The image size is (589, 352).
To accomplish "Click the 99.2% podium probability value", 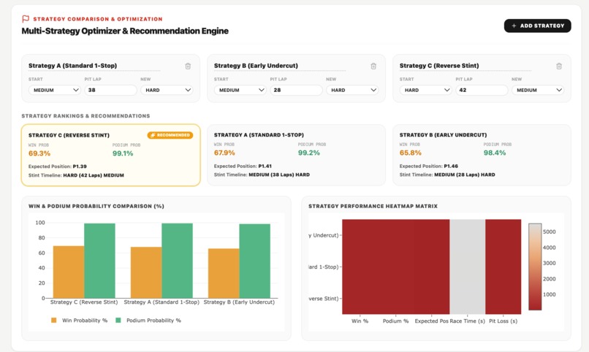I will 309,153.
